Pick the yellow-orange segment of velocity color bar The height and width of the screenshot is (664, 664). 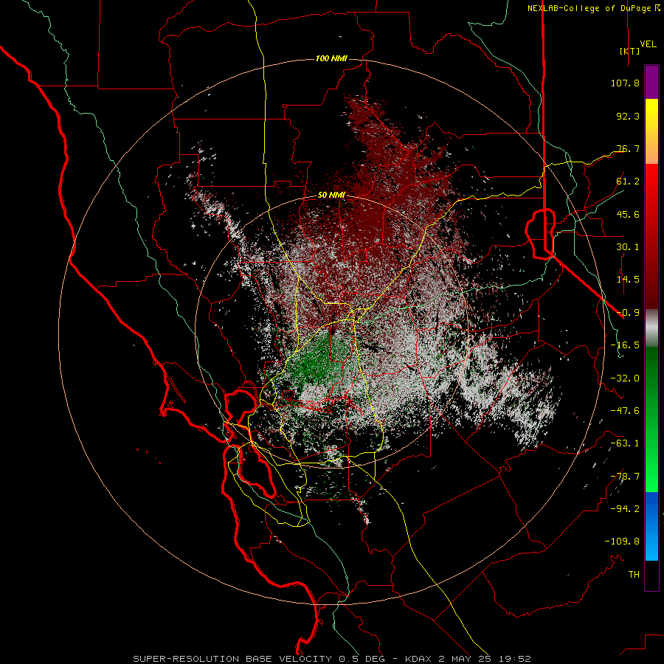point(651,131)
